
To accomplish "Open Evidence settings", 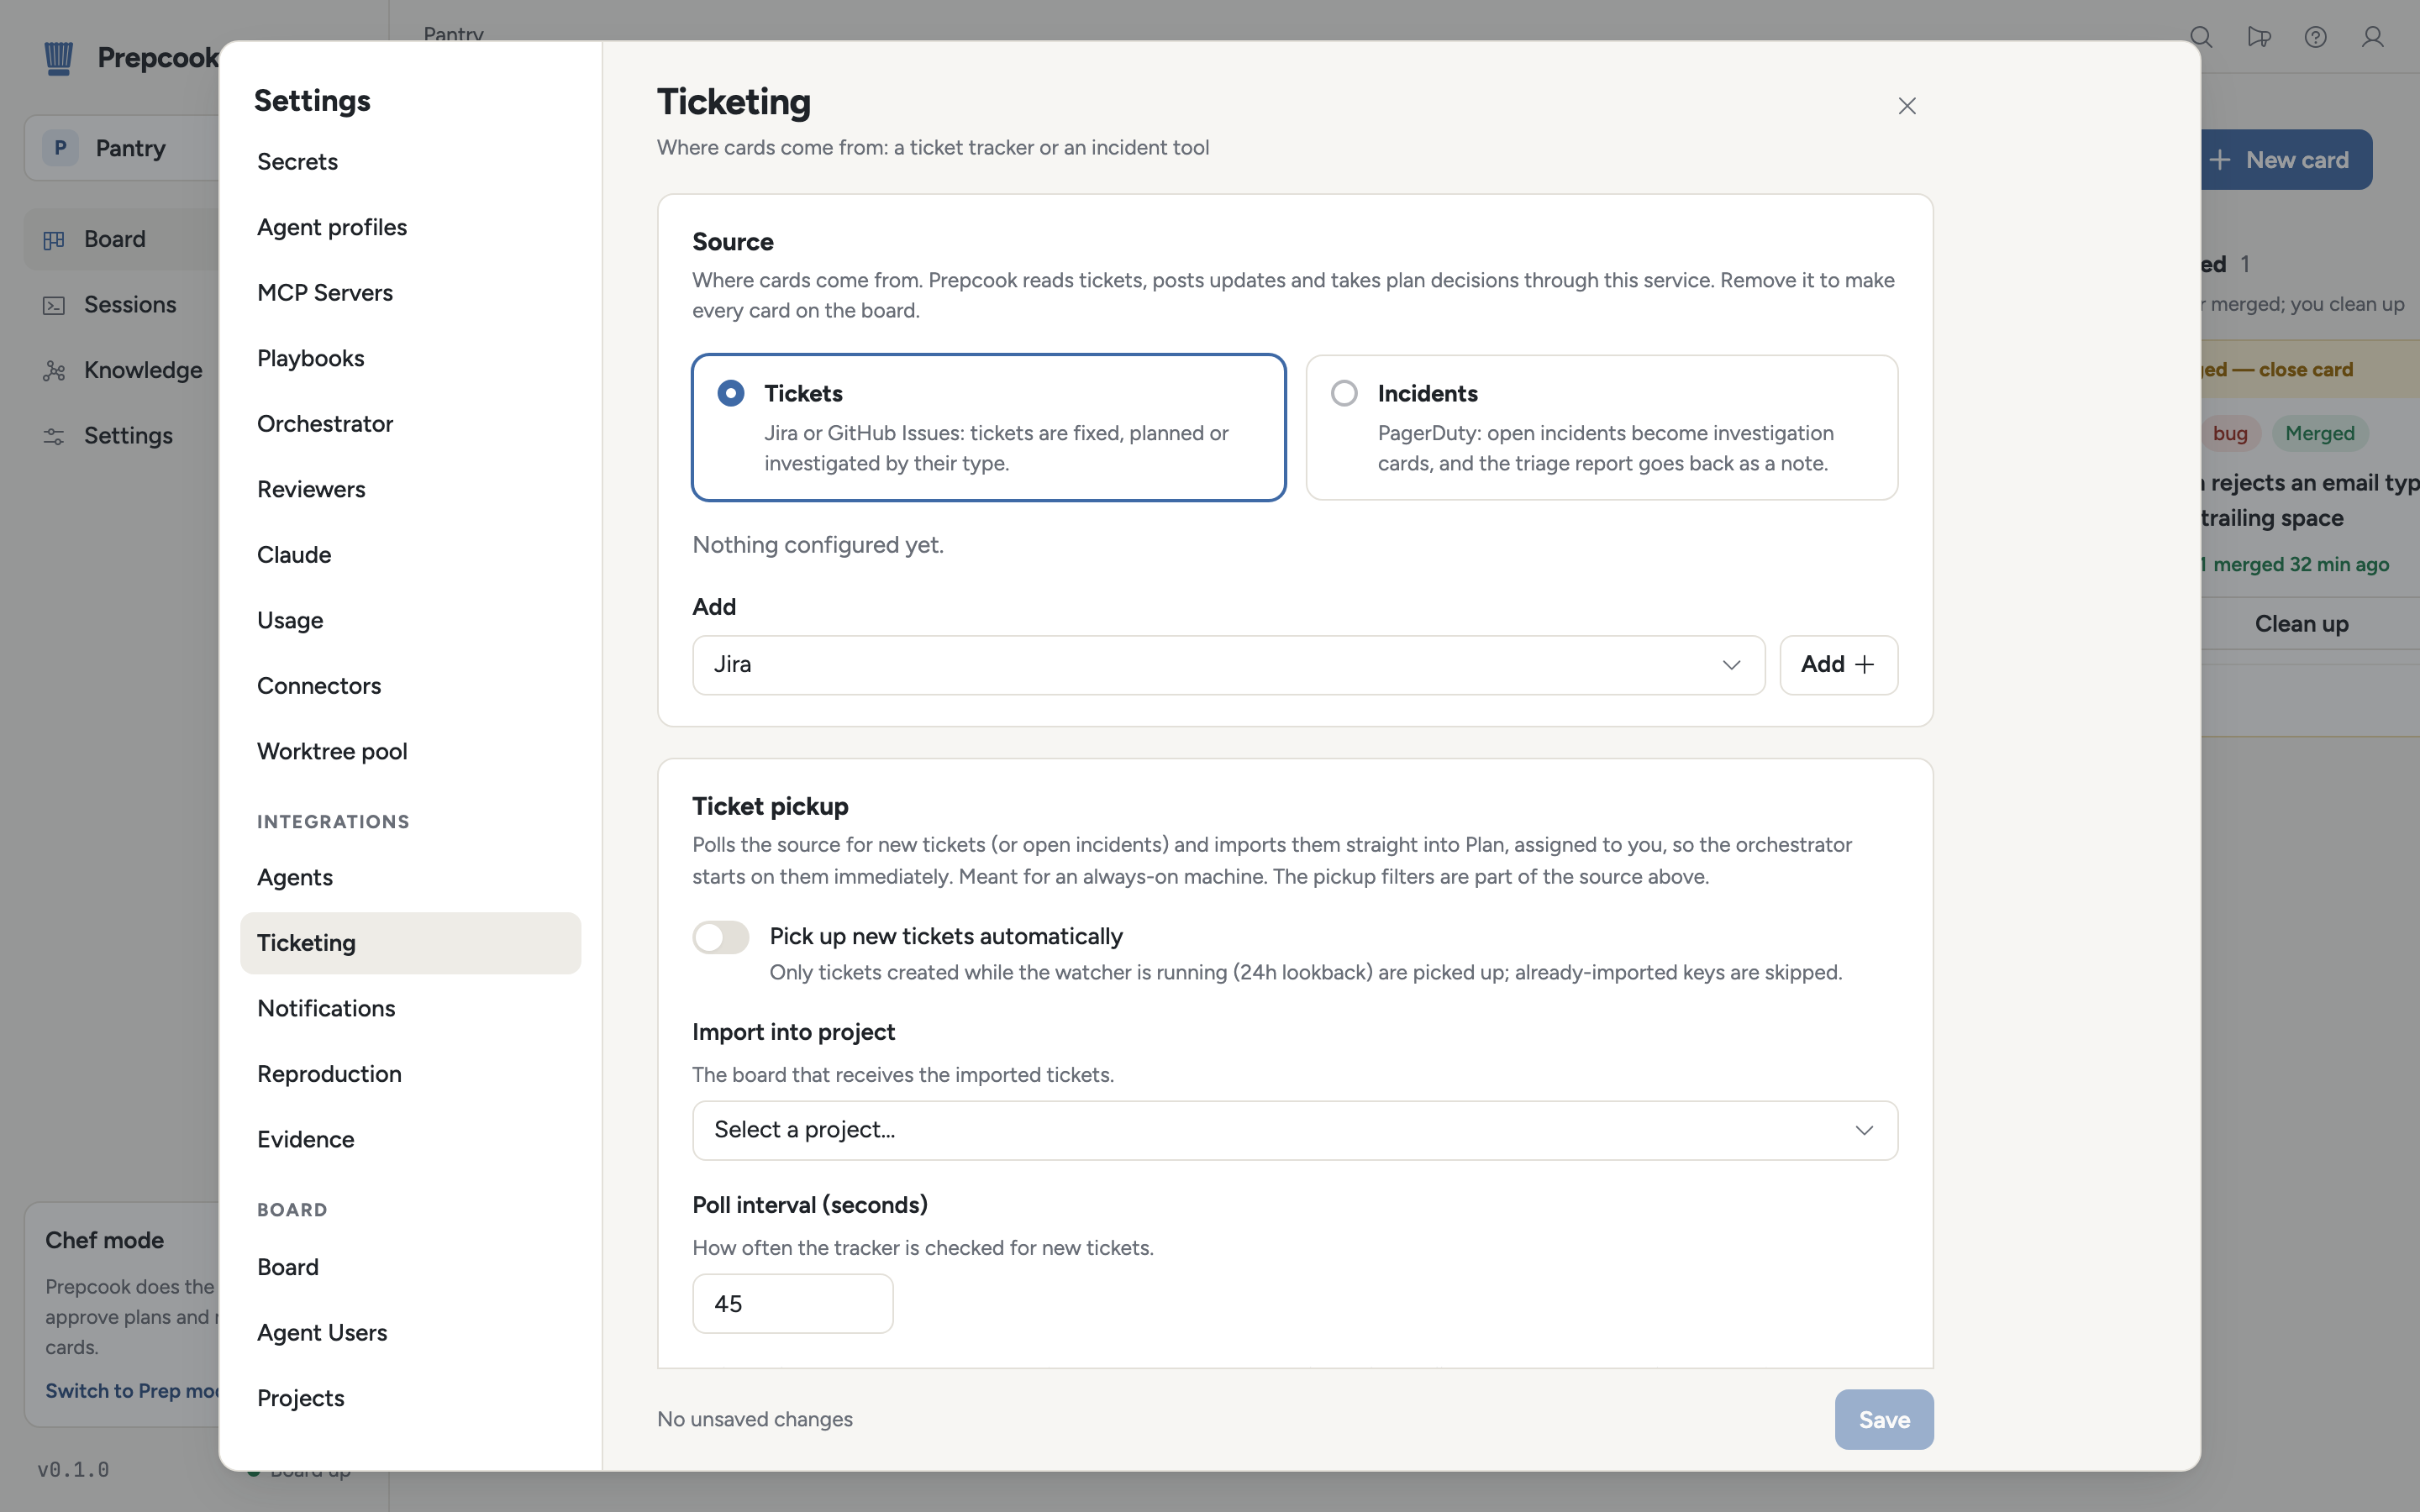I will pyautogui.click(x=410, y=1139).
